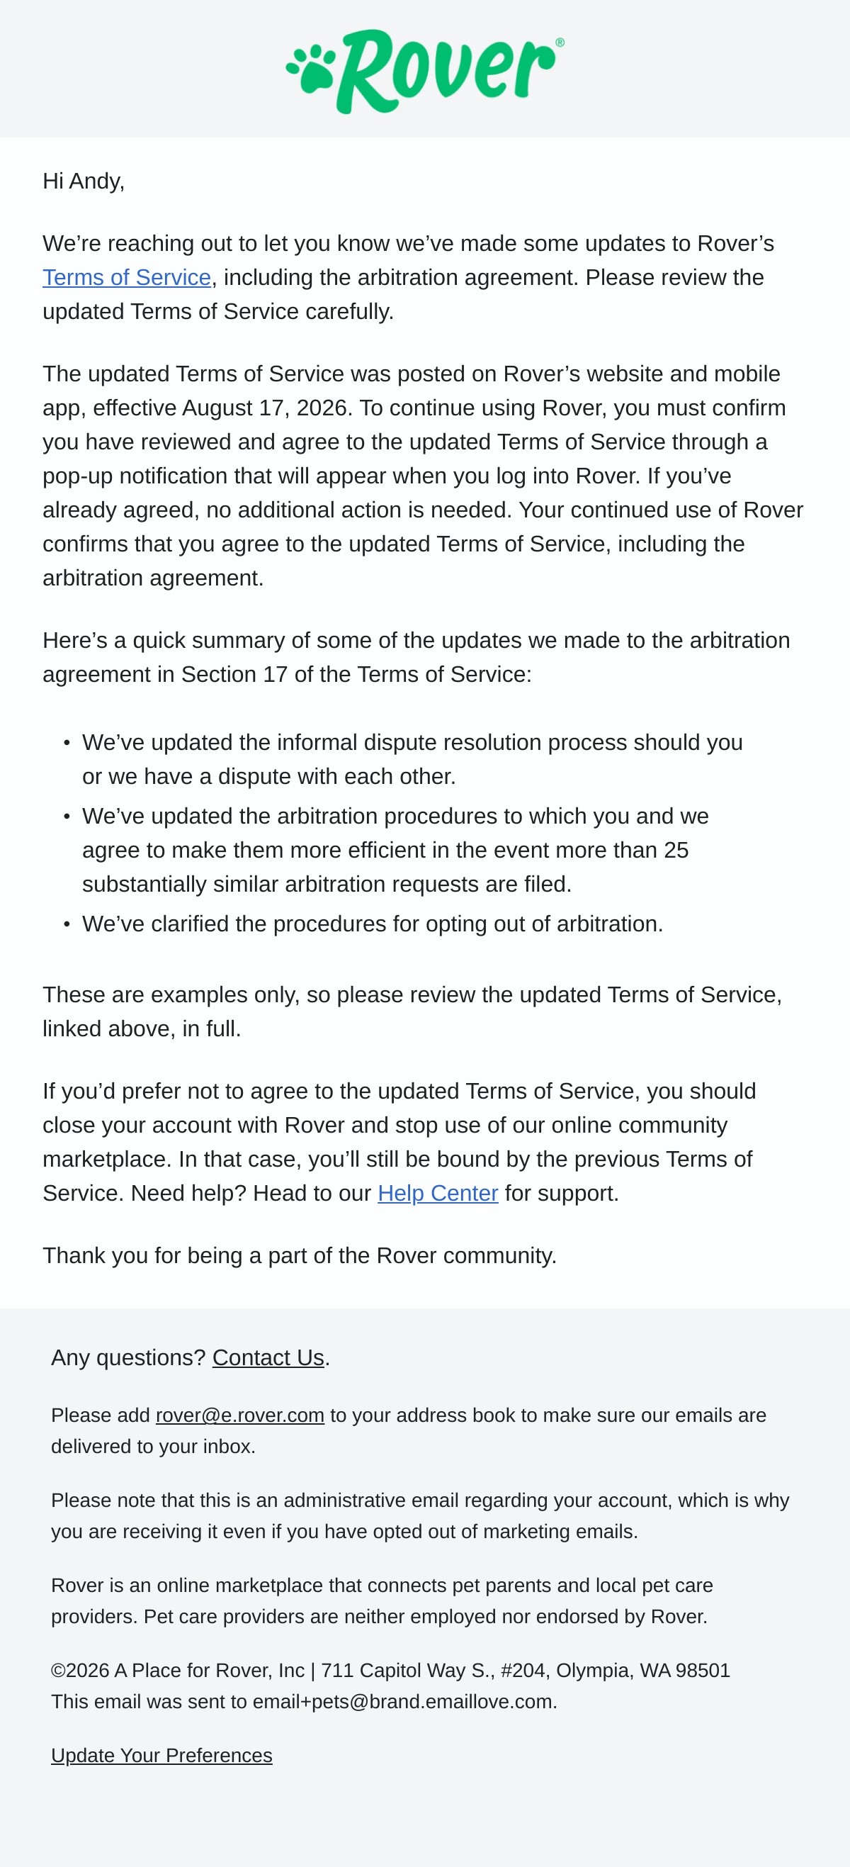Click the "Any questions?" footer text

pos(128,1357)
